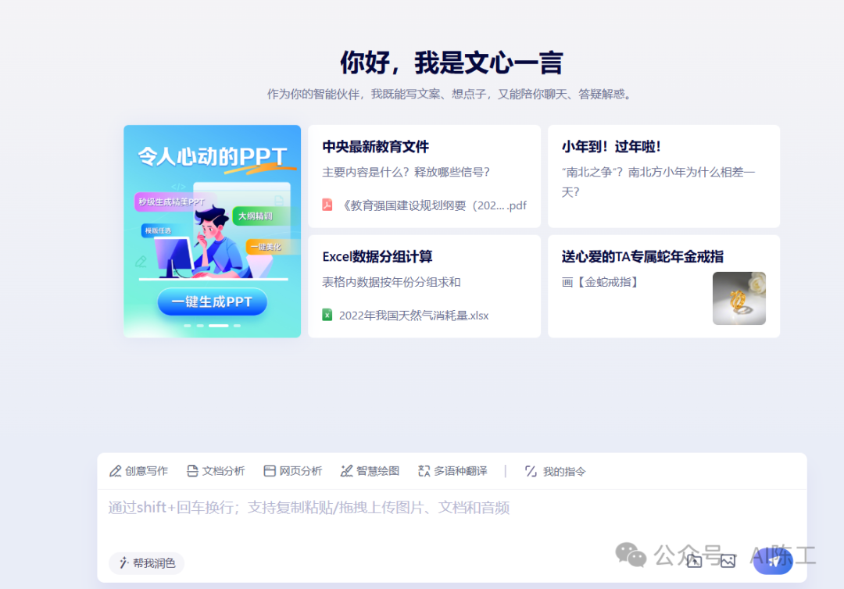Click the upload file folder icon

click(695, 561)
